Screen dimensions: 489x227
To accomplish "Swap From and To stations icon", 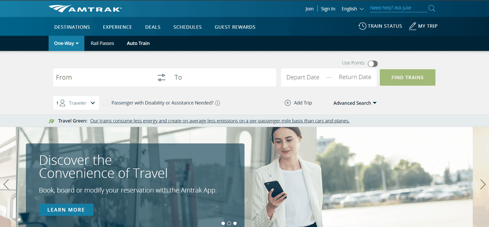I will [x=161, y=77].
